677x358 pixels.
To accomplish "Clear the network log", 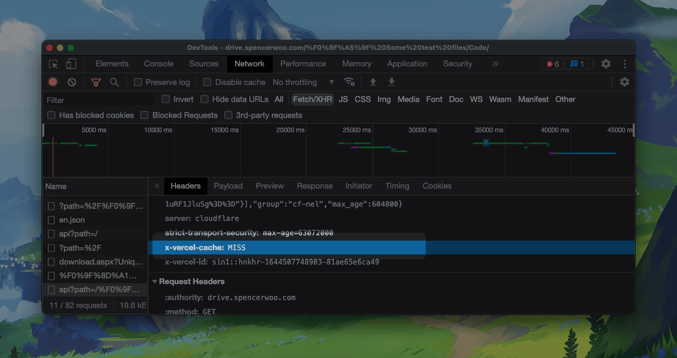I will [72, 82].
